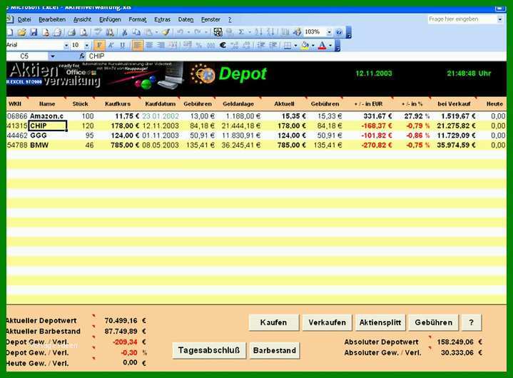Print the sheet with printer icon
The image size is (513, 378).
(71, 32)
